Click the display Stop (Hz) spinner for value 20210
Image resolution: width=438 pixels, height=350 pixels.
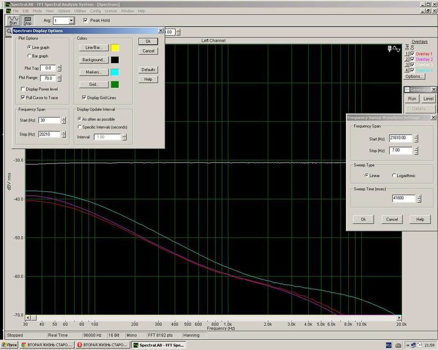click(x=64, y=134)
